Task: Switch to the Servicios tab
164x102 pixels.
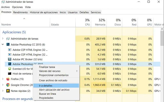Action: [x=96, y=12]
